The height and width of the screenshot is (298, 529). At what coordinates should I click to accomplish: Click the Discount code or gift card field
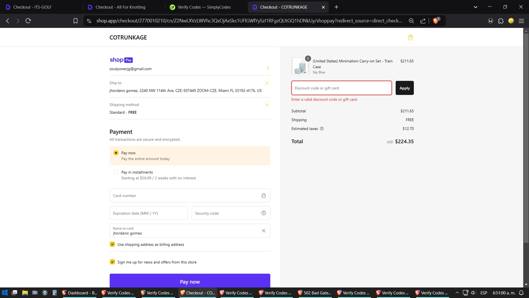point(341,88)
